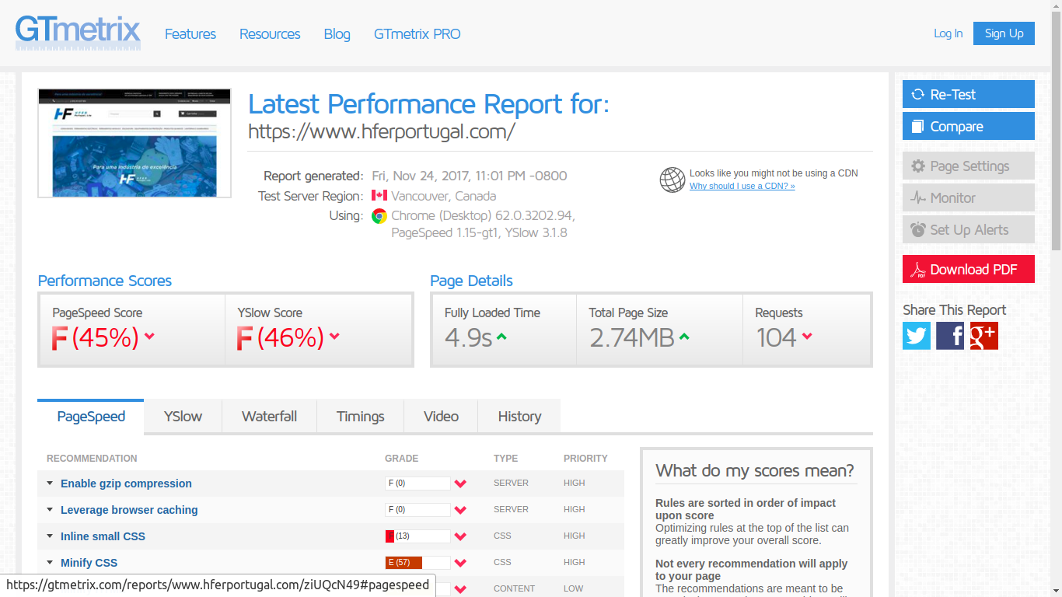Click Download PDF button

tap(968, 269)
